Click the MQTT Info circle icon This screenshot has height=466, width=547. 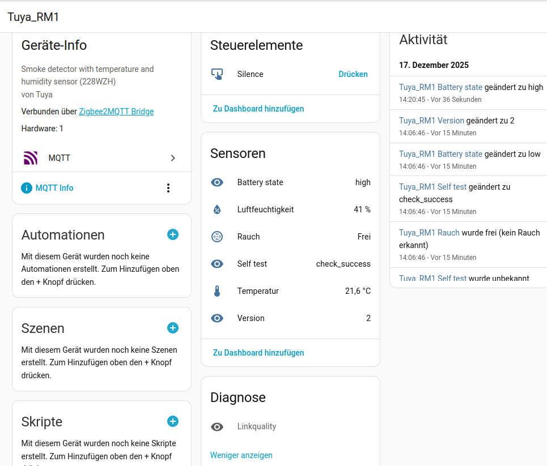point(27,188)
